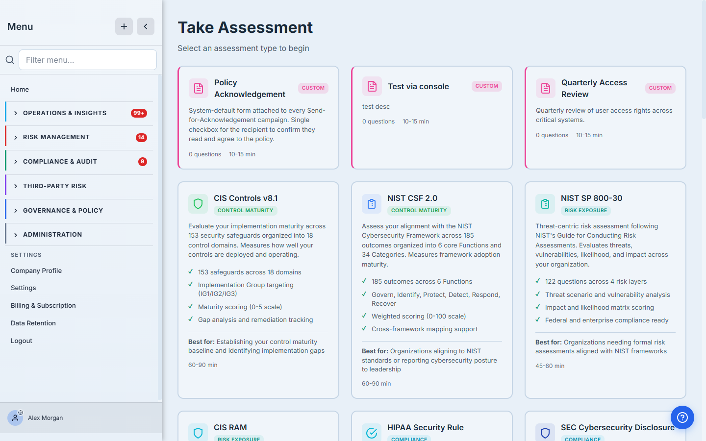Click the 14 badge on Risk Management
The image size is (706, 441).
tap(141, 138)
